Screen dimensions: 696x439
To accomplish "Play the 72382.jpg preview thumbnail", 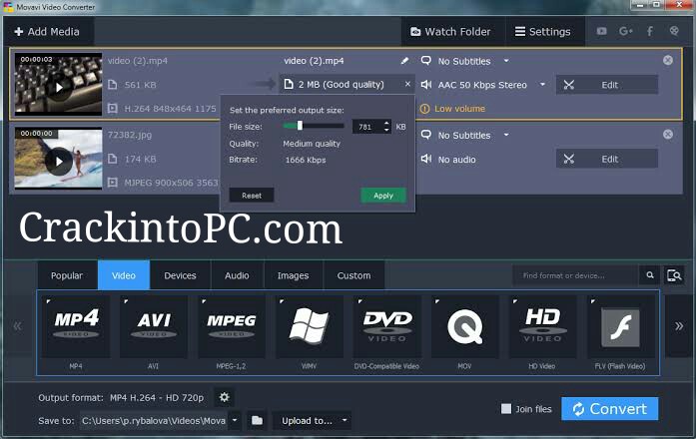I will point(59,162).
